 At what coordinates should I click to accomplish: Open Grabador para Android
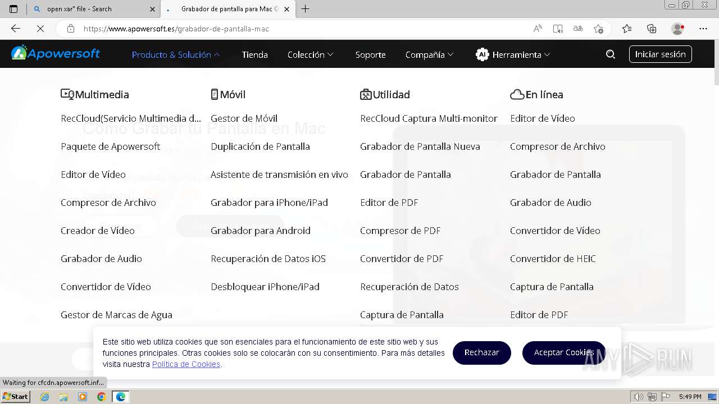[x=261, y=231]
